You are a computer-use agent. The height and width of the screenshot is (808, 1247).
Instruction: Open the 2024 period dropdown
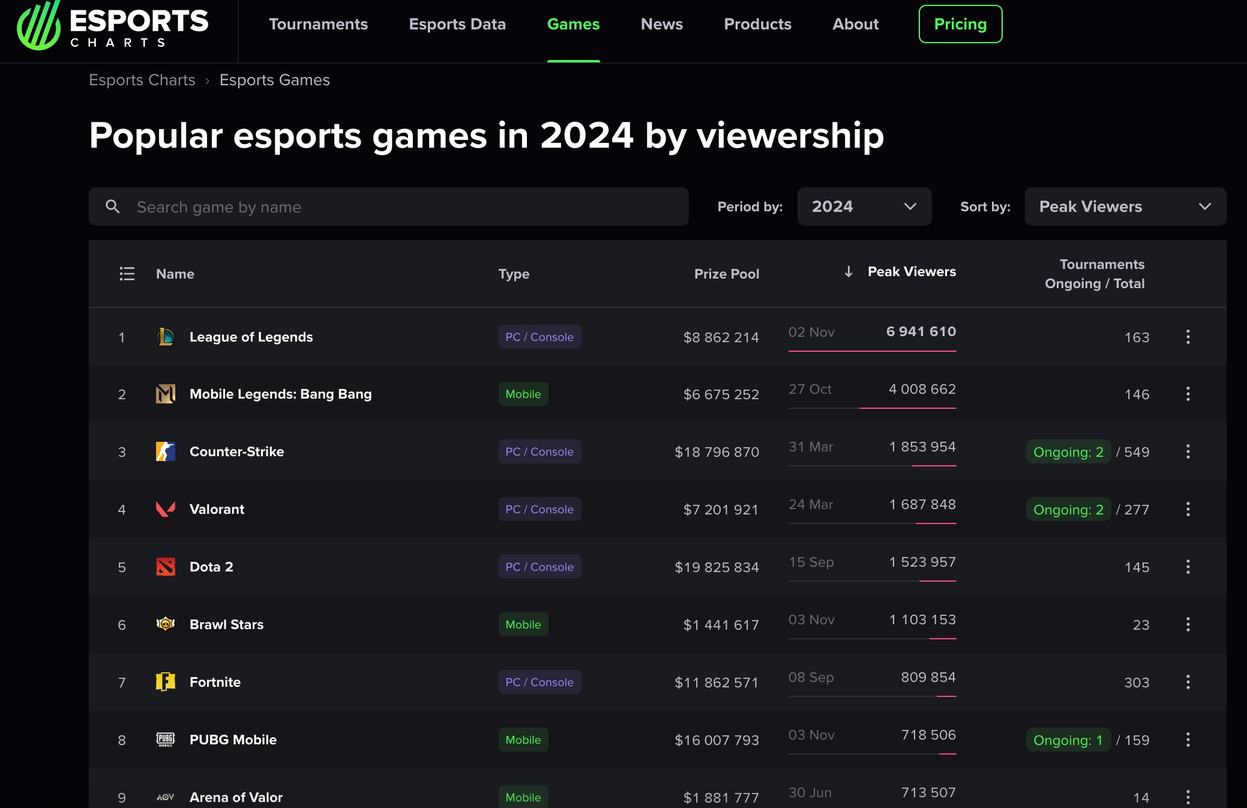pyautogui.click(x=864, y=207)
